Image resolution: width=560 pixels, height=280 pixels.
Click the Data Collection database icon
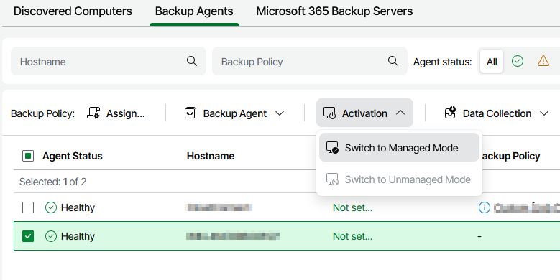point(450,113)
